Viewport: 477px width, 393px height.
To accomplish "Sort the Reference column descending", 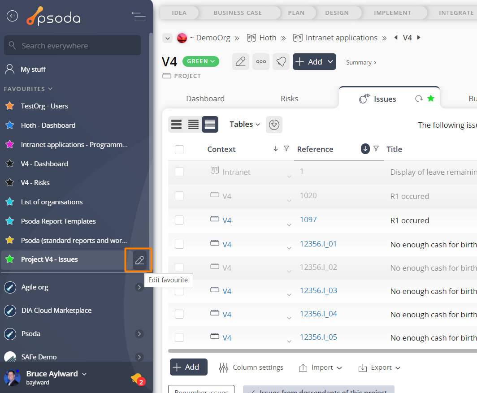I will (365, 149).
